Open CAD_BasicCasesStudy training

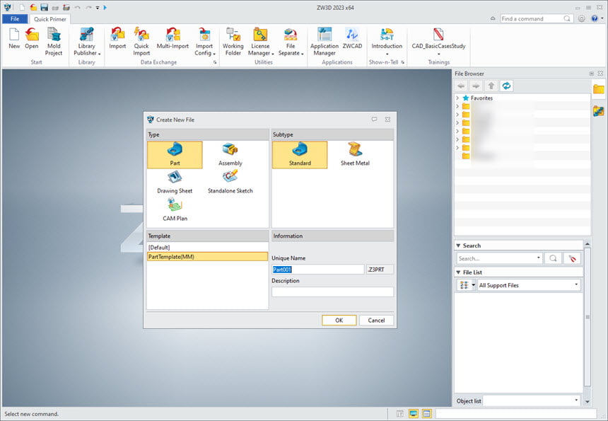point(438,41)
